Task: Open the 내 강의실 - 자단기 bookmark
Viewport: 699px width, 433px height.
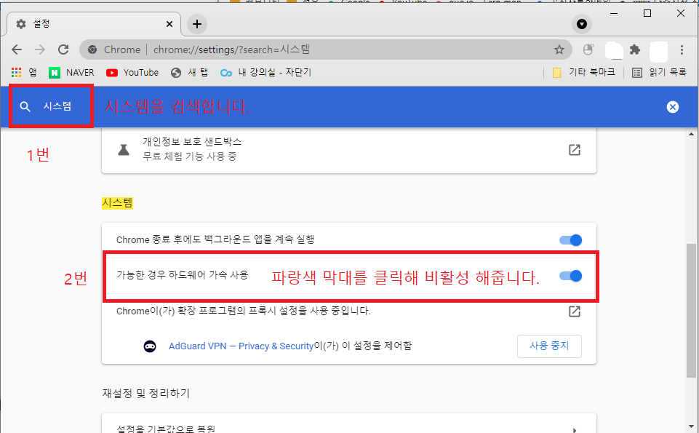Action: pos(265,72)
